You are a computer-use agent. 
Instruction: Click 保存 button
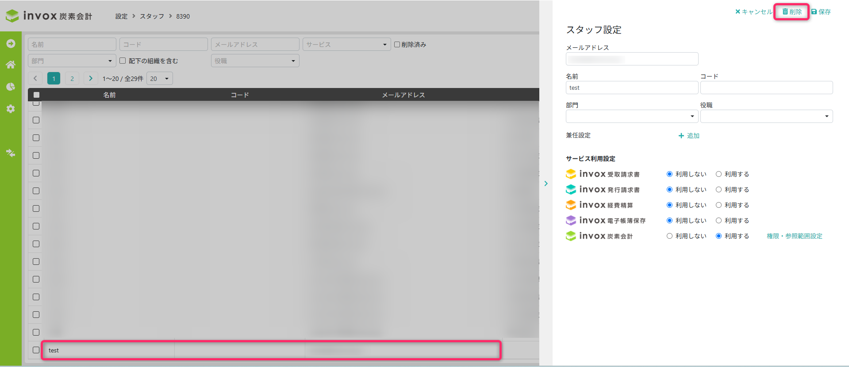[x=821, y=11]
